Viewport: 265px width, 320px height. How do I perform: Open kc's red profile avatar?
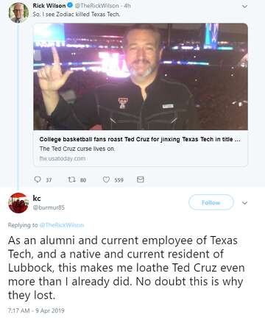tap(18, 203)
